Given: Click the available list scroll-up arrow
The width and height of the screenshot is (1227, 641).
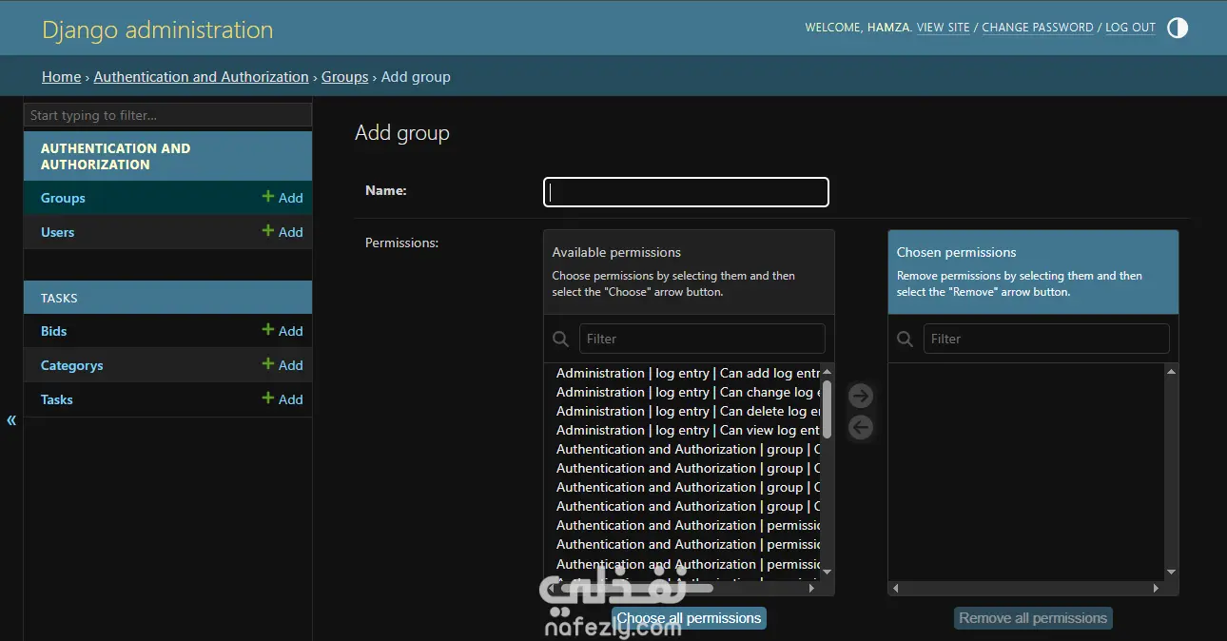Looking at the screenshot, I should pos(827,372).
